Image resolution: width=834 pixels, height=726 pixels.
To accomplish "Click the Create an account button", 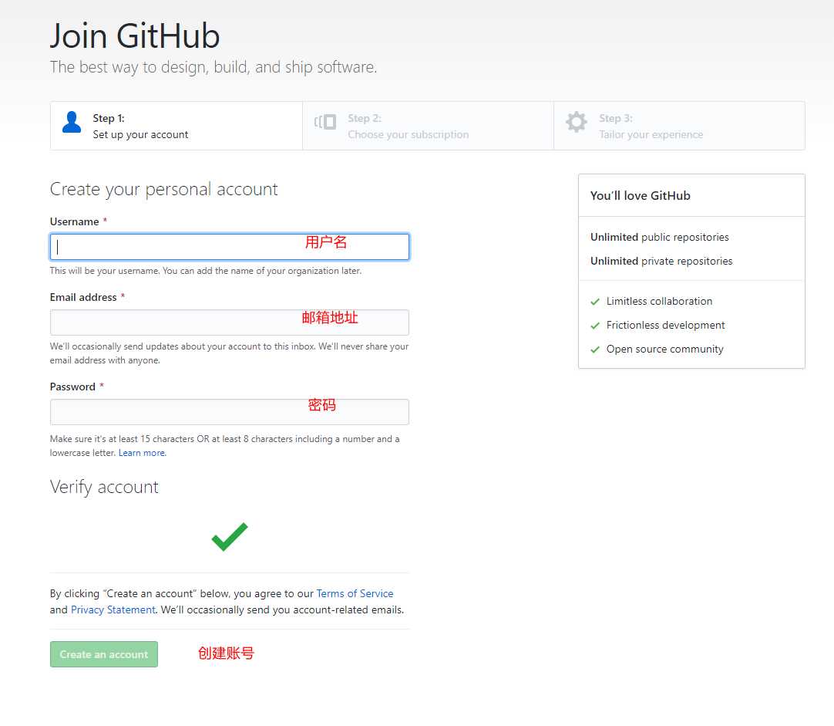I will pos(104,654).
